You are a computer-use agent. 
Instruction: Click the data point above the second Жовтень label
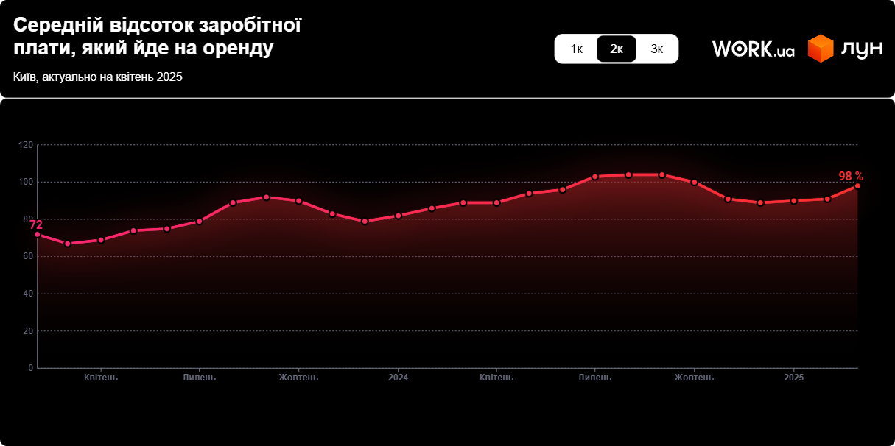694,183
